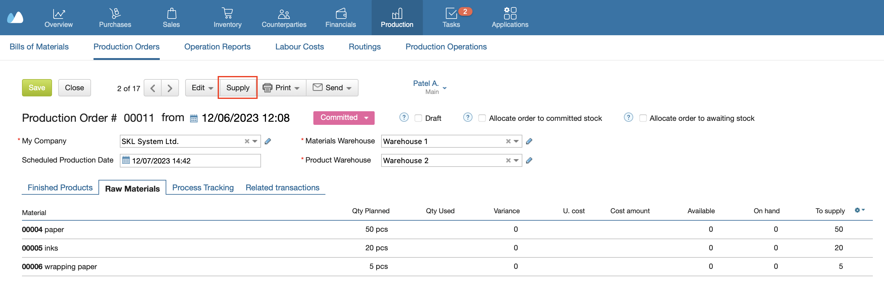The image size is (884, 288).
Task: Expand Materials Warehouse dropdown arrow
Action: (516, 141)
